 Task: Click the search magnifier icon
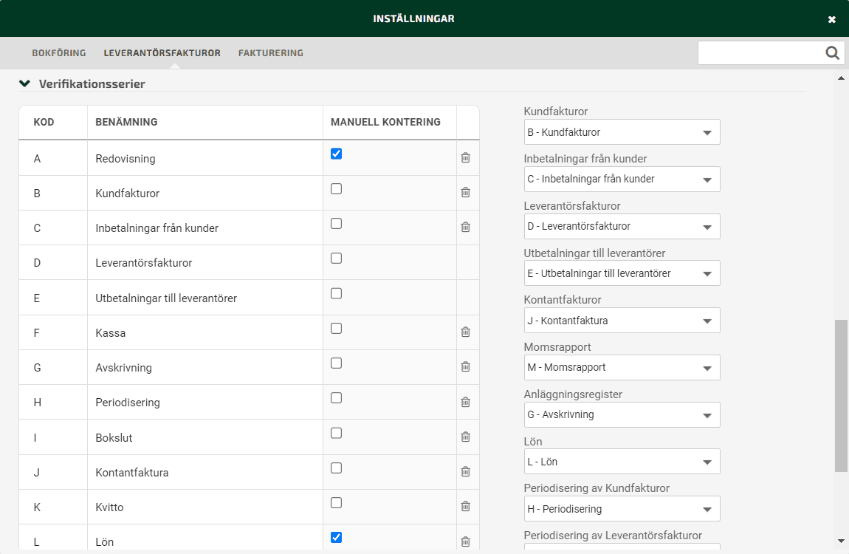(x=832, y=52)
